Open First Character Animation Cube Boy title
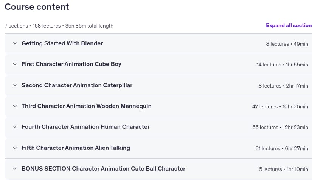Screen dimensions: 312x180 click(x=71, y=64)
